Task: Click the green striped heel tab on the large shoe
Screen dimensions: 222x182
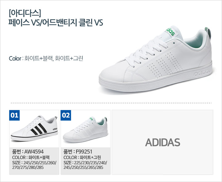Action: point(208,33)
